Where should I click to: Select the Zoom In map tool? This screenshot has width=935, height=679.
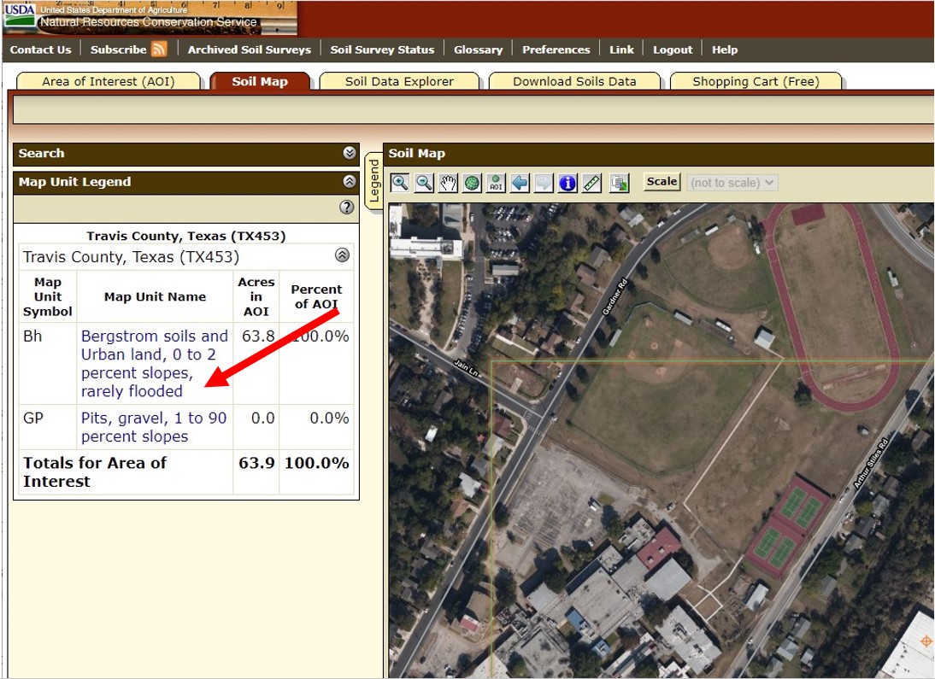[x=399, y=183]
